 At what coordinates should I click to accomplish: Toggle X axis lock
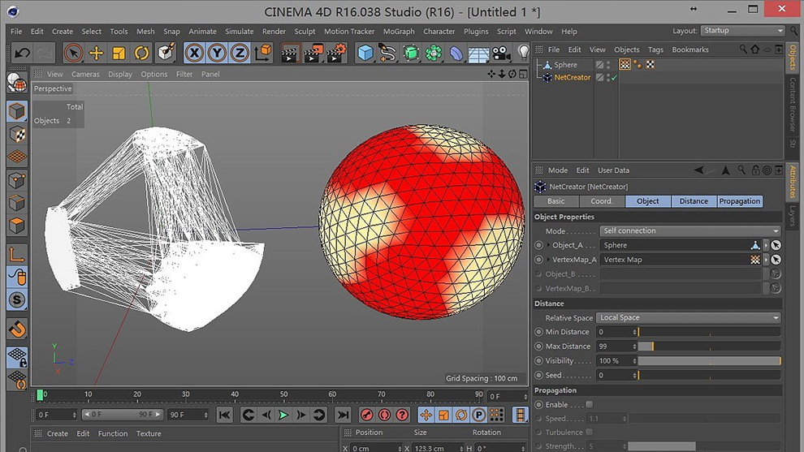pos(194,53)
